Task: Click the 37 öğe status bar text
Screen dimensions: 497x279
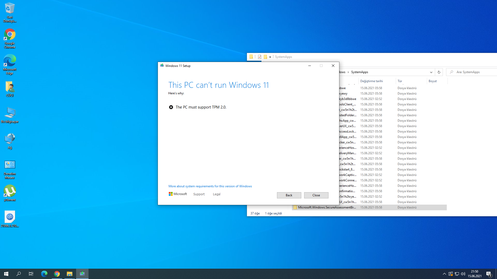Action: point(255,213)
